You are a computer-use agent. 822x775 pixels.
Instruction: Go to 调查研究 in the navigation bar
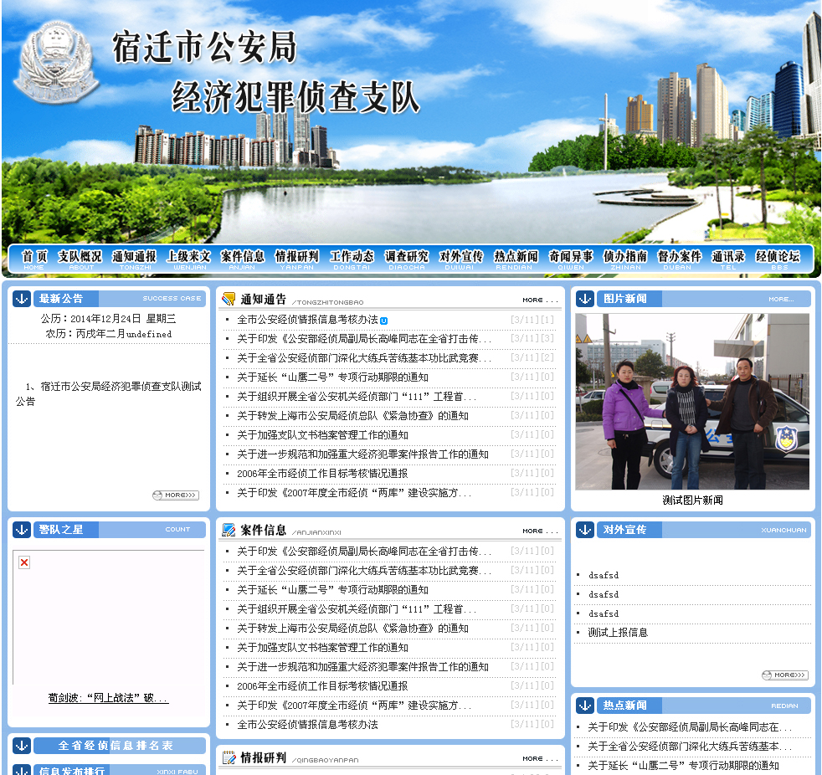coord(406,260)
